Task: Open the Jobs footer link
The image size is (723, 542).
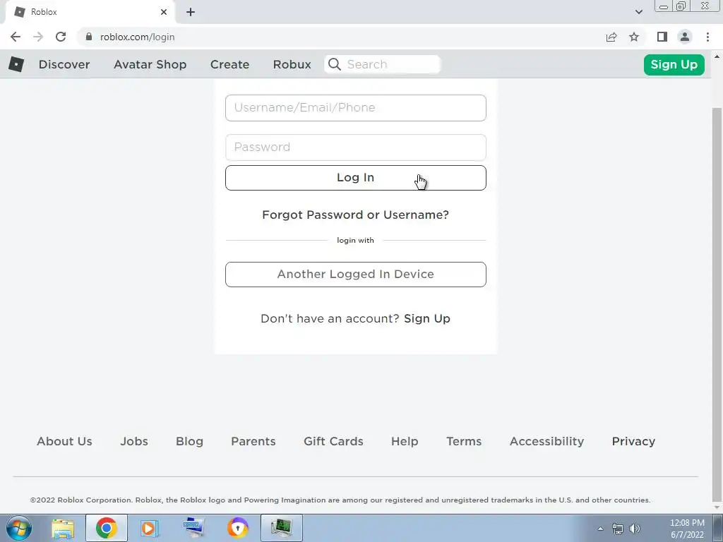Action: pyautogui.click(x=134, y=441)
